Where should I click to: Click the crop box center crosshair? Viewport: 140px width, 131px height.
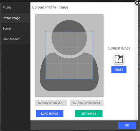(69, 56)
